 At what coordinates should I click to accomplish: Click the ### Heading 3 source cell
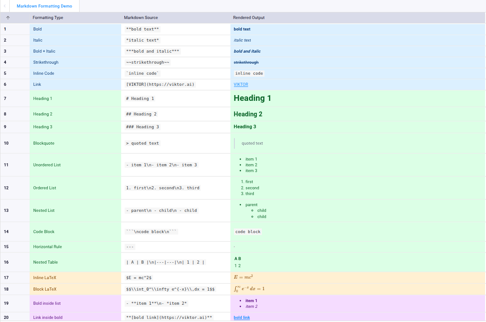[x=176, y=127]
